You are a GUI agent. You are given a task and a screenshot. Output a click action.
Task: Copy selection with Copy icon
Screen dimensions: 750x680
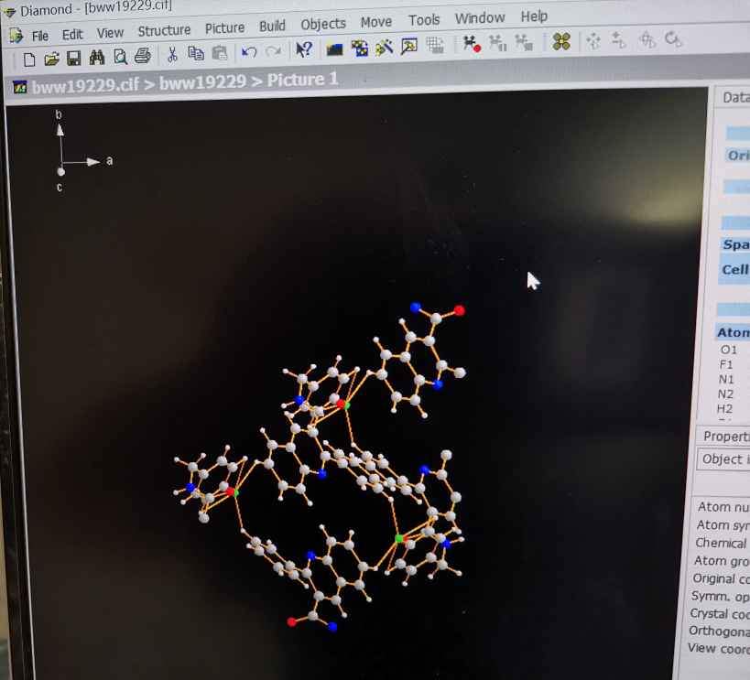coord(196,53)
